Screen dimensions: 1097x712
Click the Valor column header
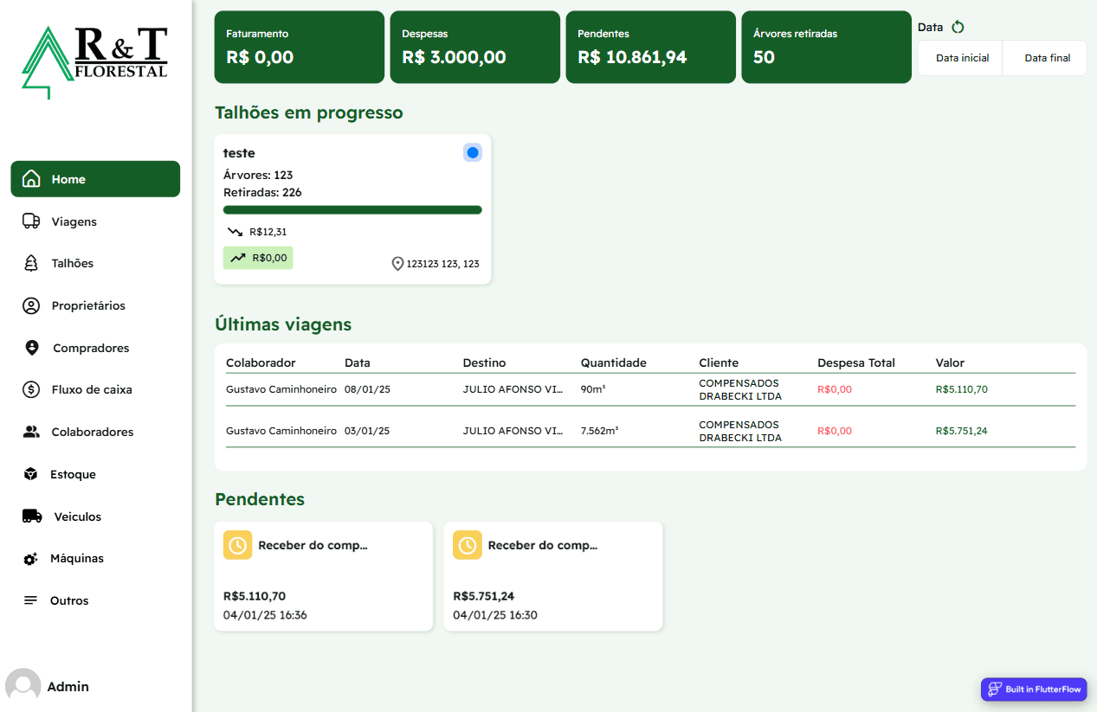coord(950,362)
